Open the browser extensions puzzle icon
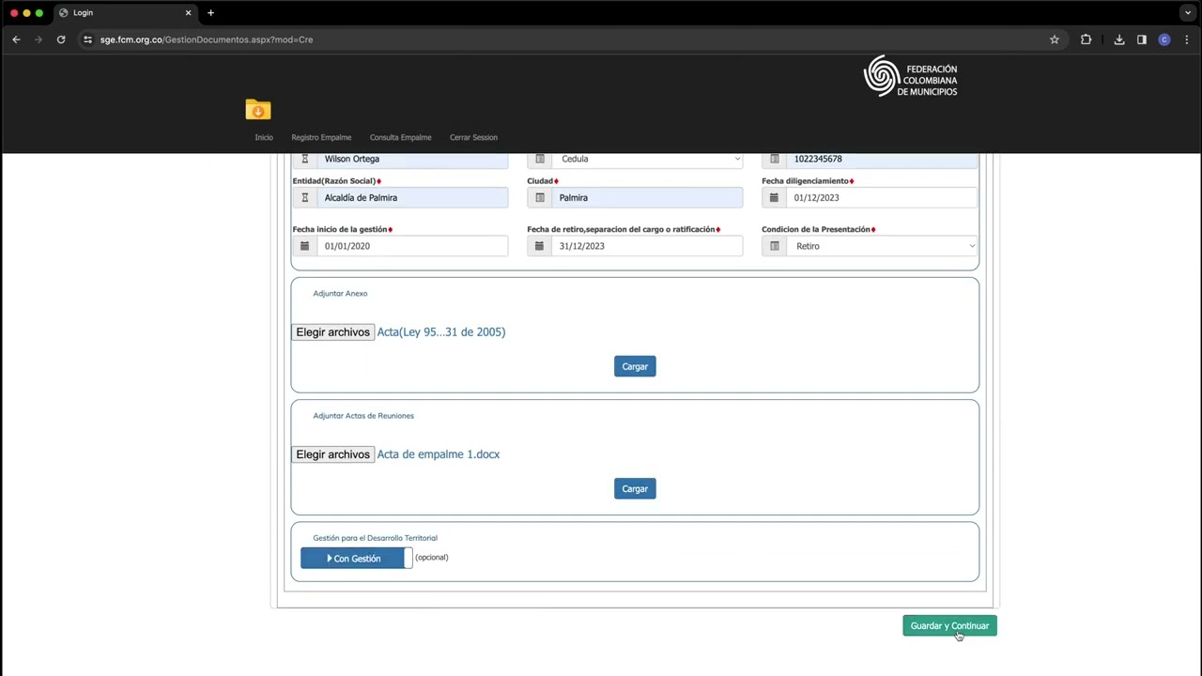The image size is (1202, 676). coord(1086,39)
